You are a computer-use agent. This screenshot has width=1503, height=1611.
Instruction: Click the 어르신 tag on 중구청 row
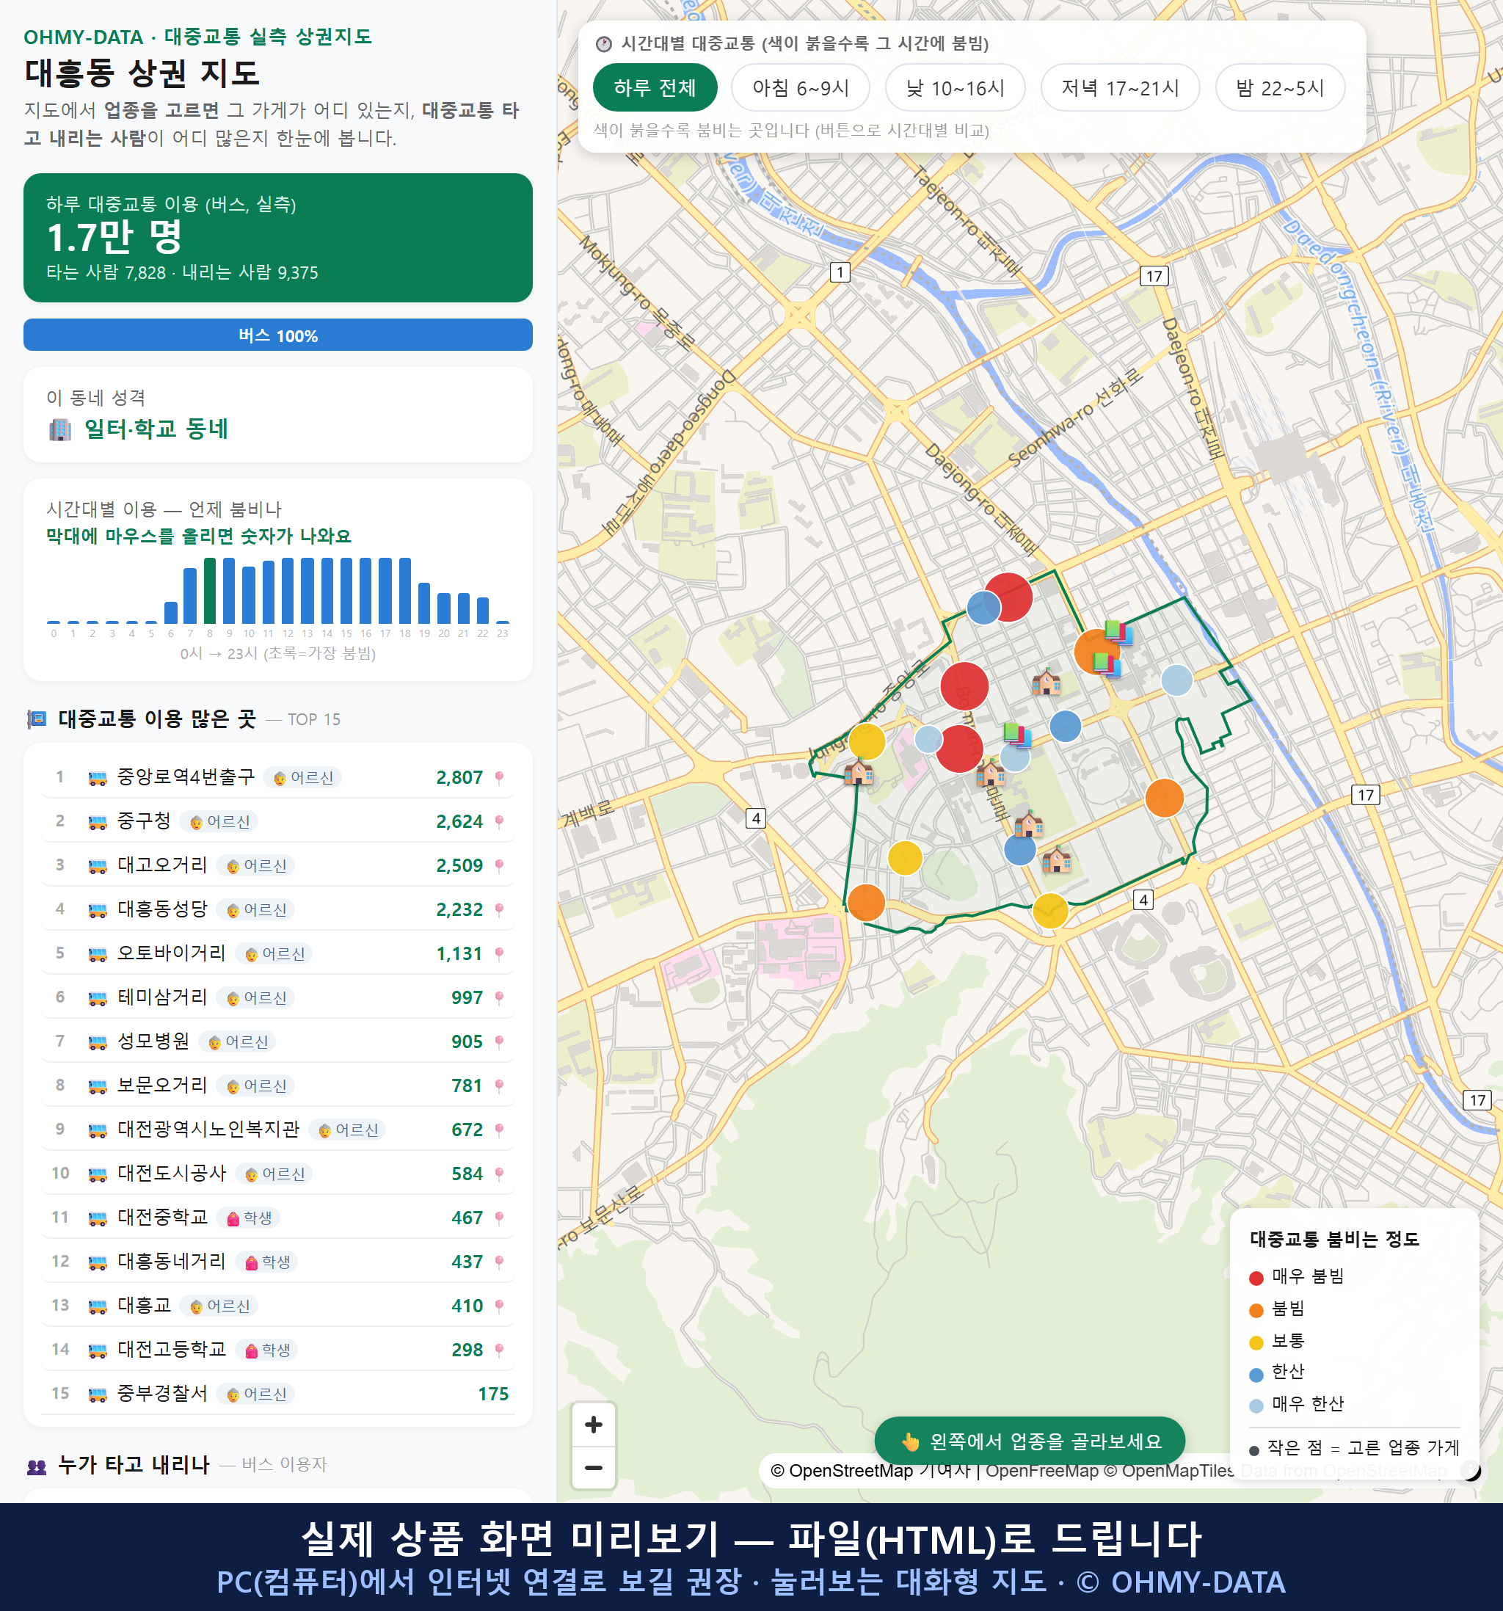point(219,822)
